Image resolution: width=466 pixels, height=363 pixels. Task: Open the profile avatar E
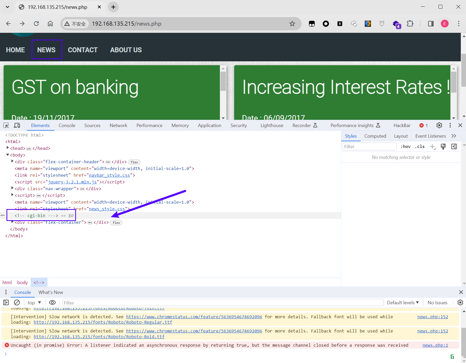(x=445, y=24)
